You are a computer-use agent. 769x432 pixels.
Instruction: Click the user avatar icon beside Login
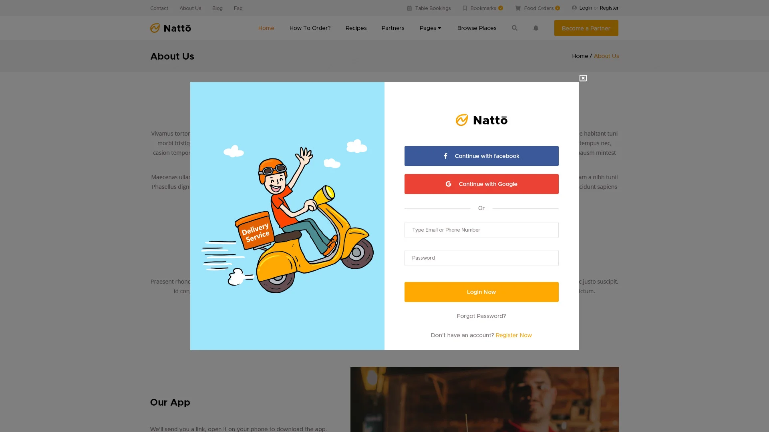click(x=574, y=8)
